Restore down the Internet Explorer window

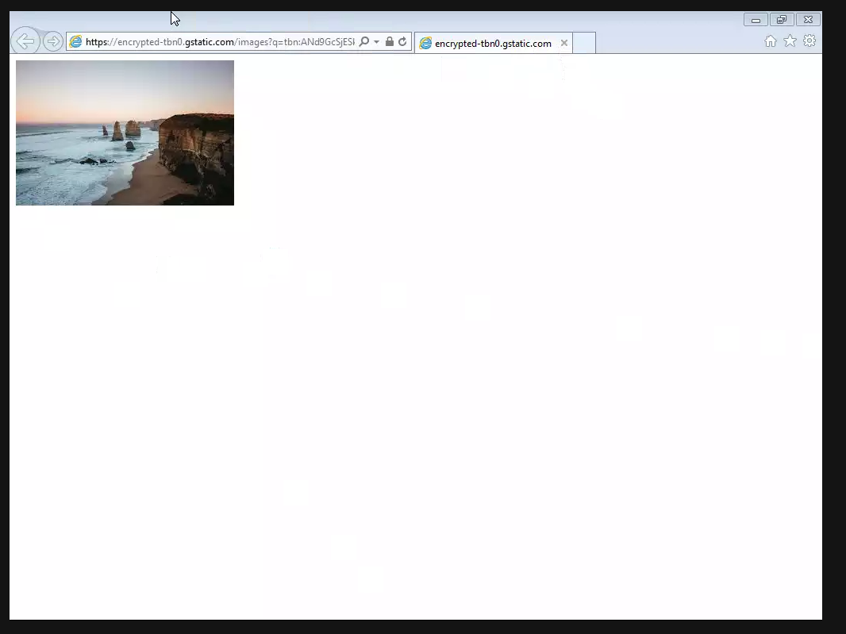pos(782,20)
